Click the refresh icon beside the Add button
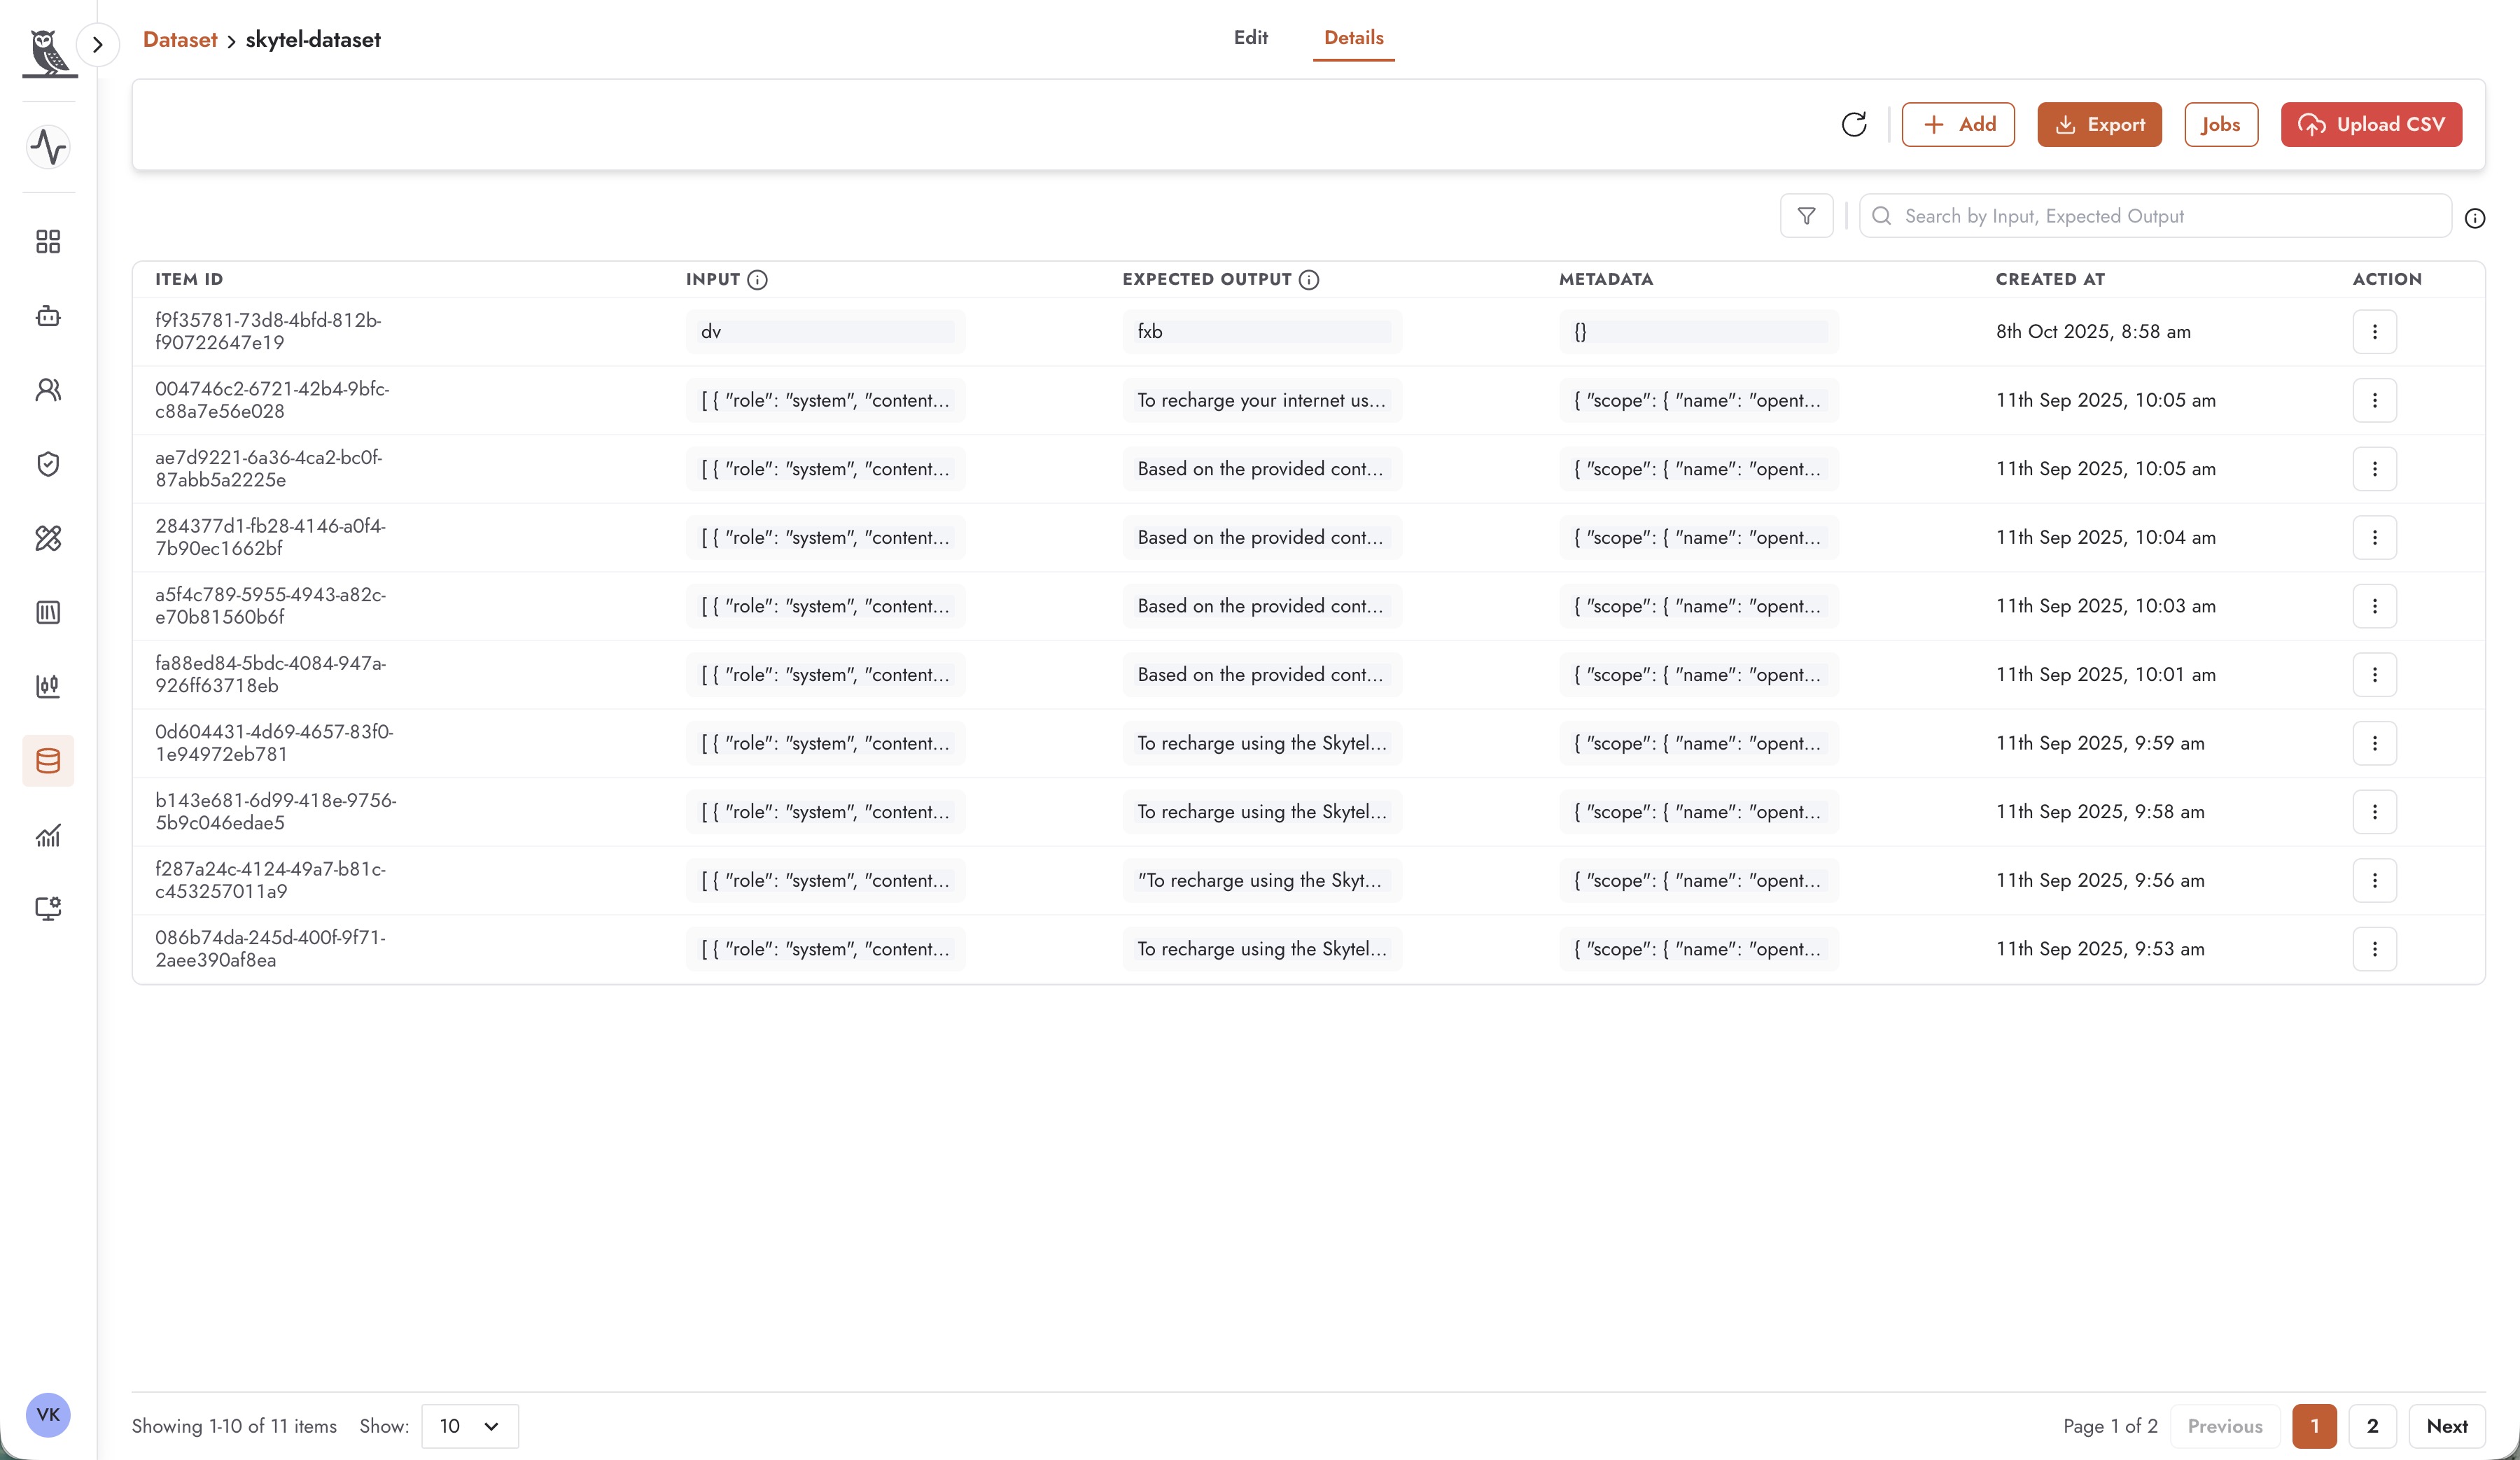The image size is (2520, 1460). point(1854,125)
